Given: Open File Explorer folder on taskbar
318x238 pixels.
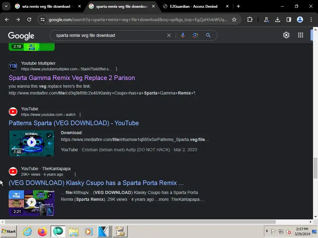Looking at the screenshot, I should (73, 231).
